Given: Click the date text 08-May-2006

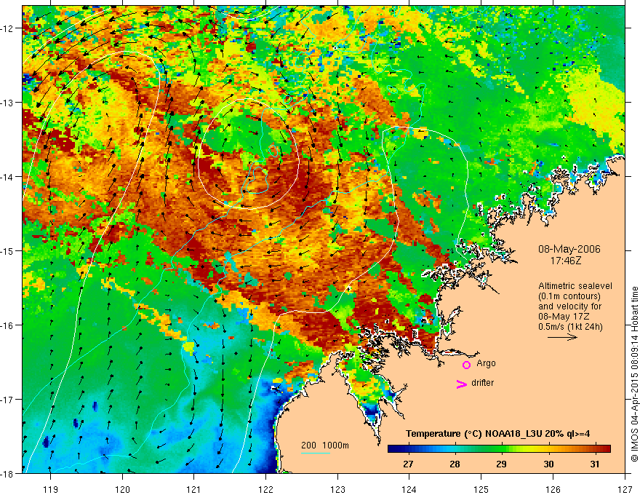Looking at the screenshot, I should [x=569, y=249].
